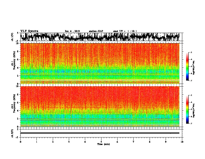The image size is (205, 159).
Task: Click the "-3" label on ch.2 colorbar
Action: [191, 95]
